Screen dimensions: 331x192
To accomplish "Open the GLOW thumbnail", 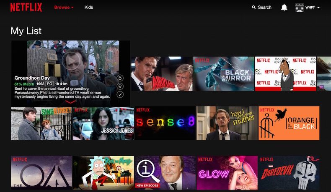I will click(x=227, y=173).
